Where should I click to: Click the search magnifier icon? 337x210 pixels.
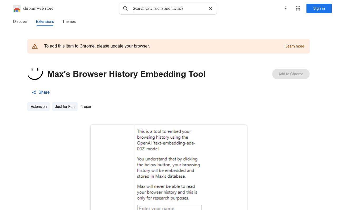pos(126,8)
